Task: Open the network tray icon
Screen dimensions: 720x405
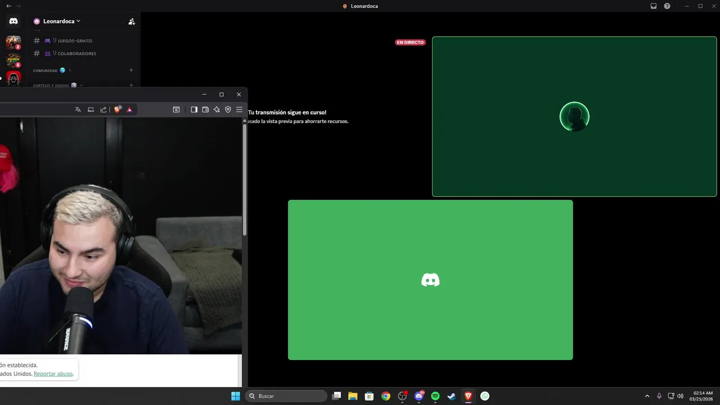Action: 671,396
